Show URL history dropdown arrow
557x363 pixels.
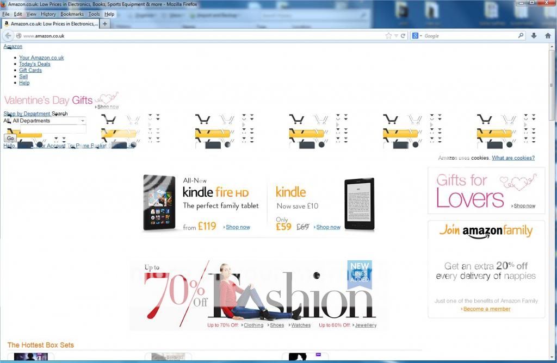[396, 36]
